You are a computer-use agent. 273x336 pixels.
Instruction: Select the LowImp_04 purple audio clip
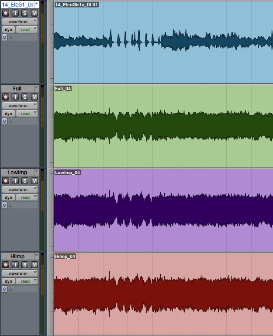pyautogui.click(x=162, y=210)
